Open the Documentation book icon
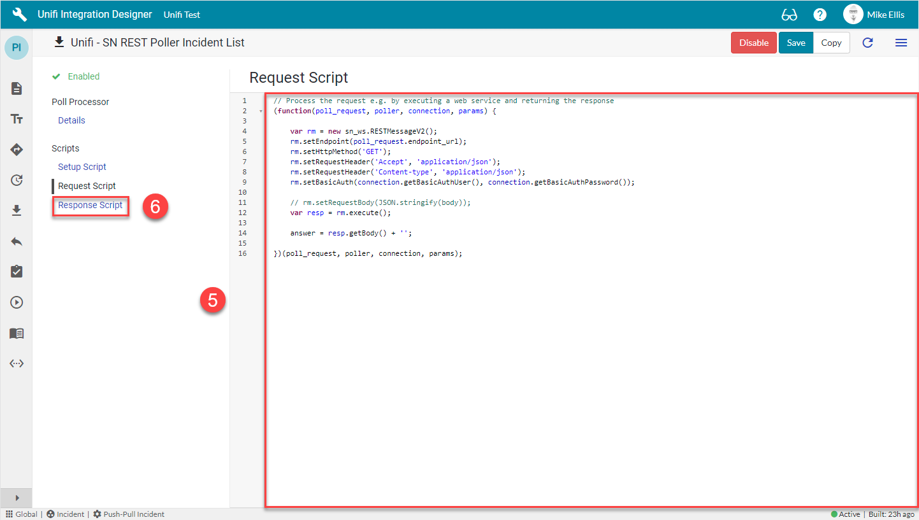 16,333
